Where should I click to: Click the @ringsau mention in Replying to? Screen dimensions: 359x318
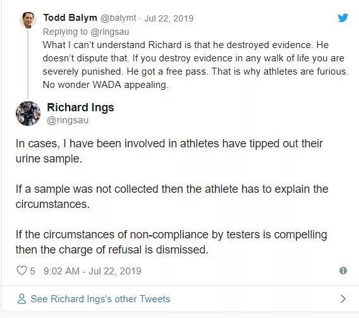(x=110, y=32)
